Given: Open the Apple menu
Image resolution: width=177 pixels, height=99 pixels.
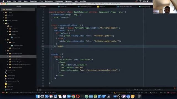Looking at the screenshot, I should (x=3, y=1).
